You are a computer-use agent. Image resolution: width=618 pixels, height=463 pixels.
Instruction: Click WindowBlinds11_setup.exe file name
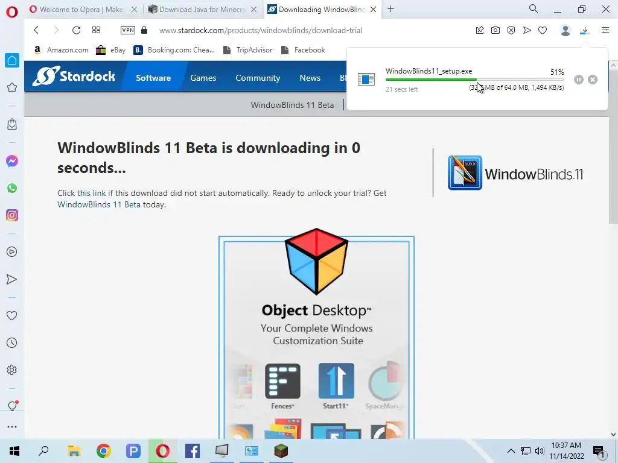(x=429, y=71)
